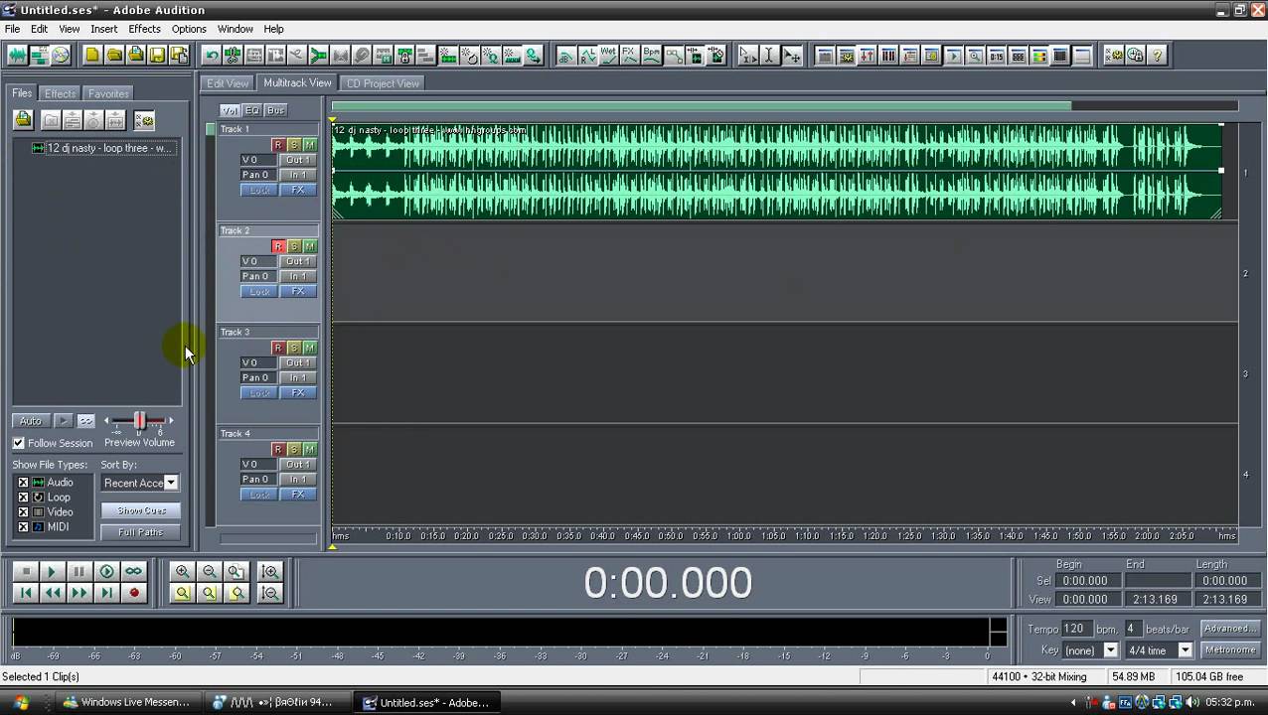Click the Show Cues button
This screenshot has height=715, width=1268.
[x=139, y=509]
